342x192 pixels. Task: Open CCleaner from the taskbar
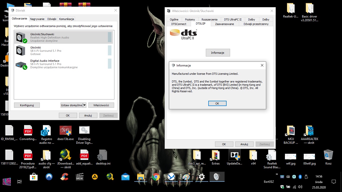coord(64,177)
